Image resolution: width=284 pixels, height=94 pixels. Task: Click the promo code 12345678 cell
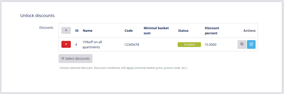tap(132, 44)
